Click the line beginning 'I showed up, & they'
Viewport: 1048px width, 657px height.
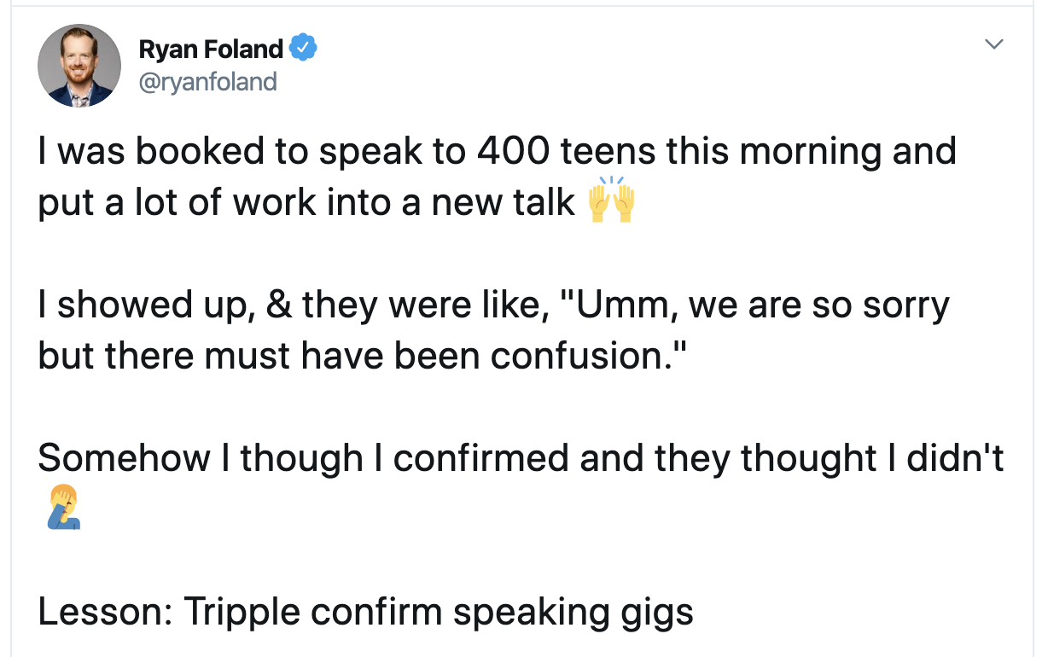493,305
